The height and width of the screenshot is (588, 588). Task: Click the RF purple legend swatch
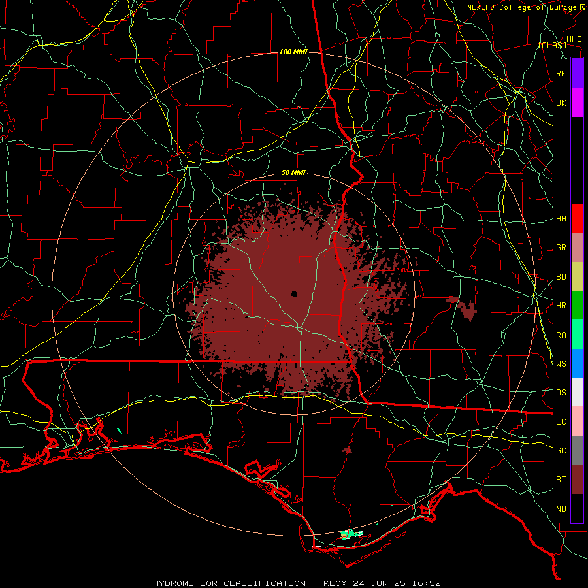577,73
